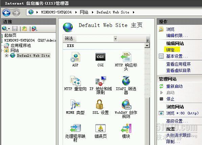
Task: Click the 停止 black square icon
Action: pos(161,99)
